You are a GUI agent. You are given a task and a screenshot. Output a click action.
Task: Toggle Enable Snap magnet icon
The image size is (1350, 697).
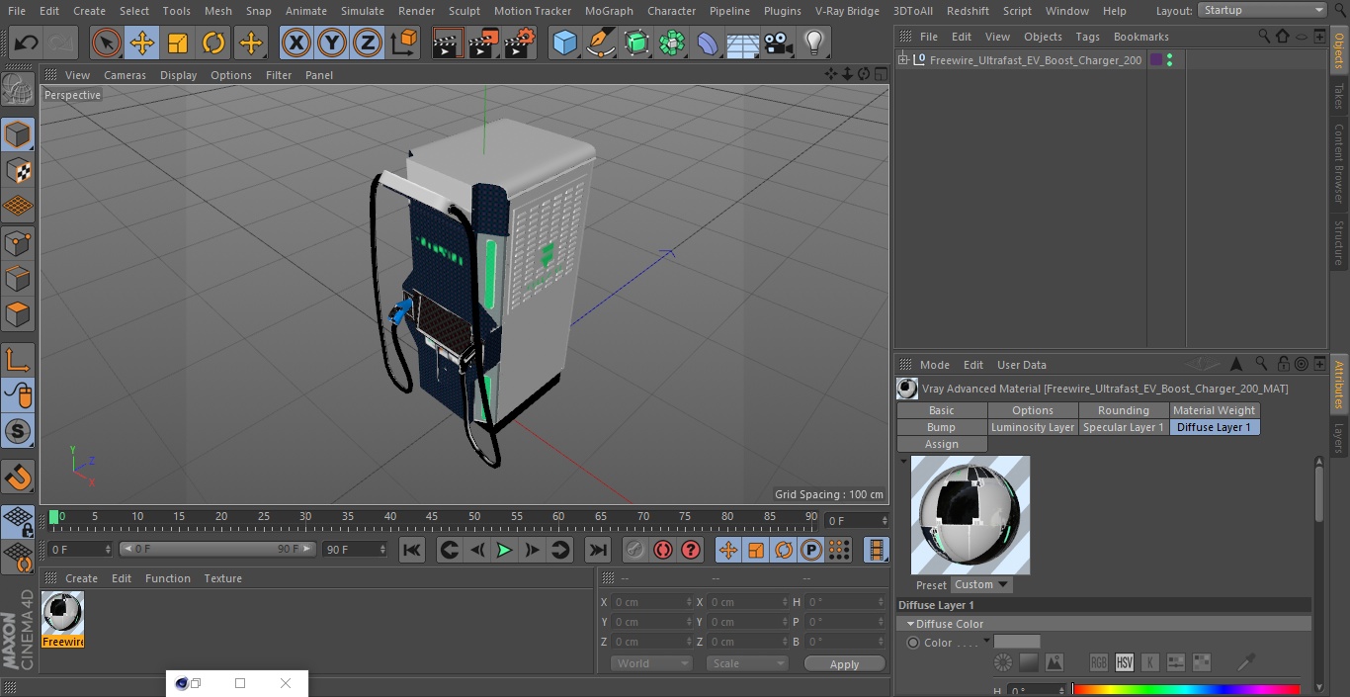(18, 478)
